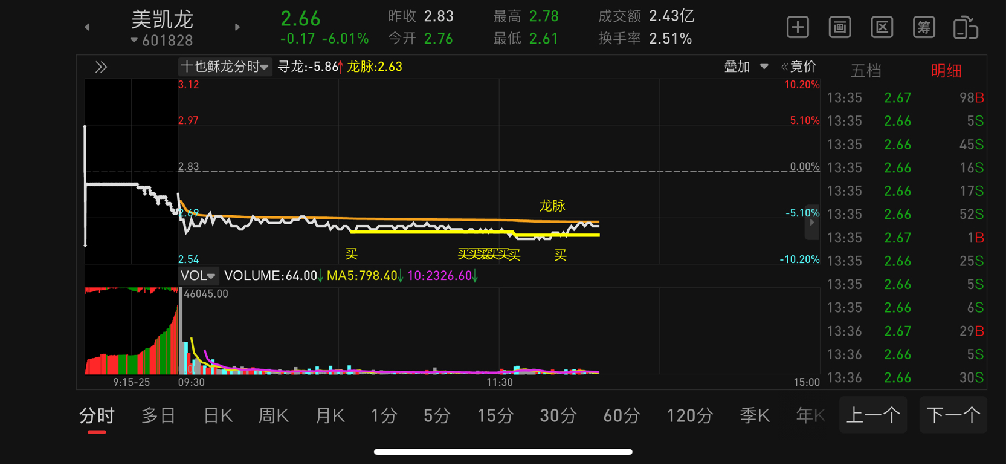Screen dimensions: 1006x465
Task: Open the 筹 chip distribution icon
Action: (x=924, y=27)
